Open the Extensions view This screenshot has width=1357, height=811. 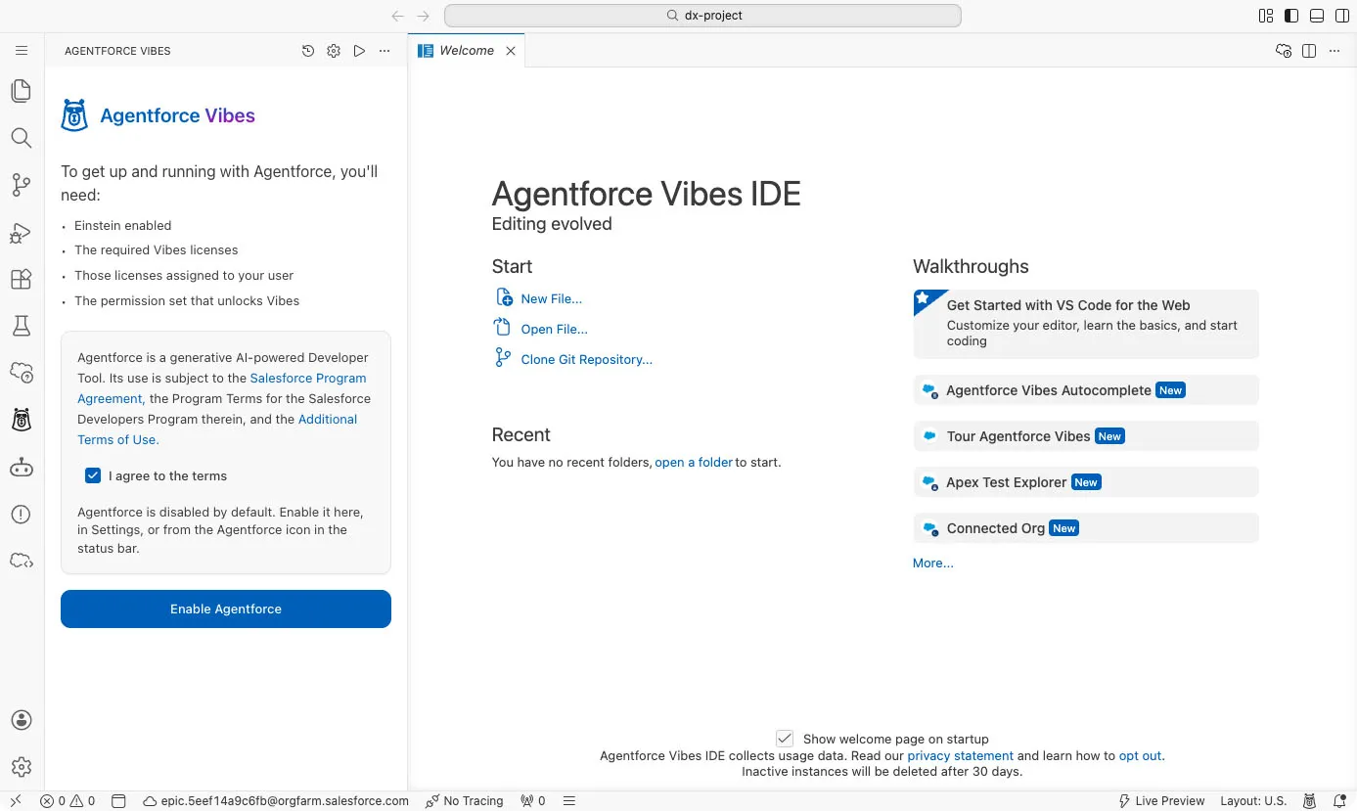(22, 279)
